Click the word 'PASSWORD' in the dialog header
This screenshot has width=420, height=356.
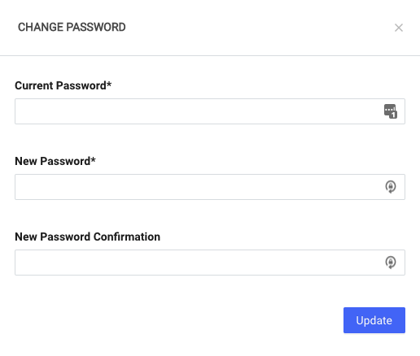coord(96,27)
